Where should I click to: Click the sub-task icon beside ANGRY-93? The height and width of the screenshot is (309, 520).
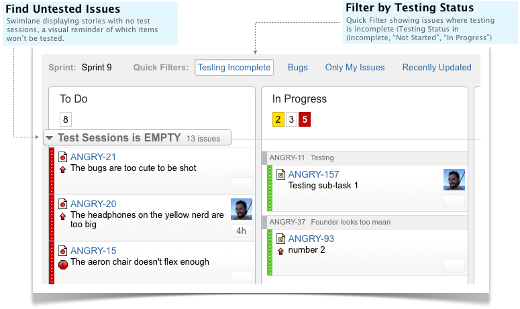[281, 239]
